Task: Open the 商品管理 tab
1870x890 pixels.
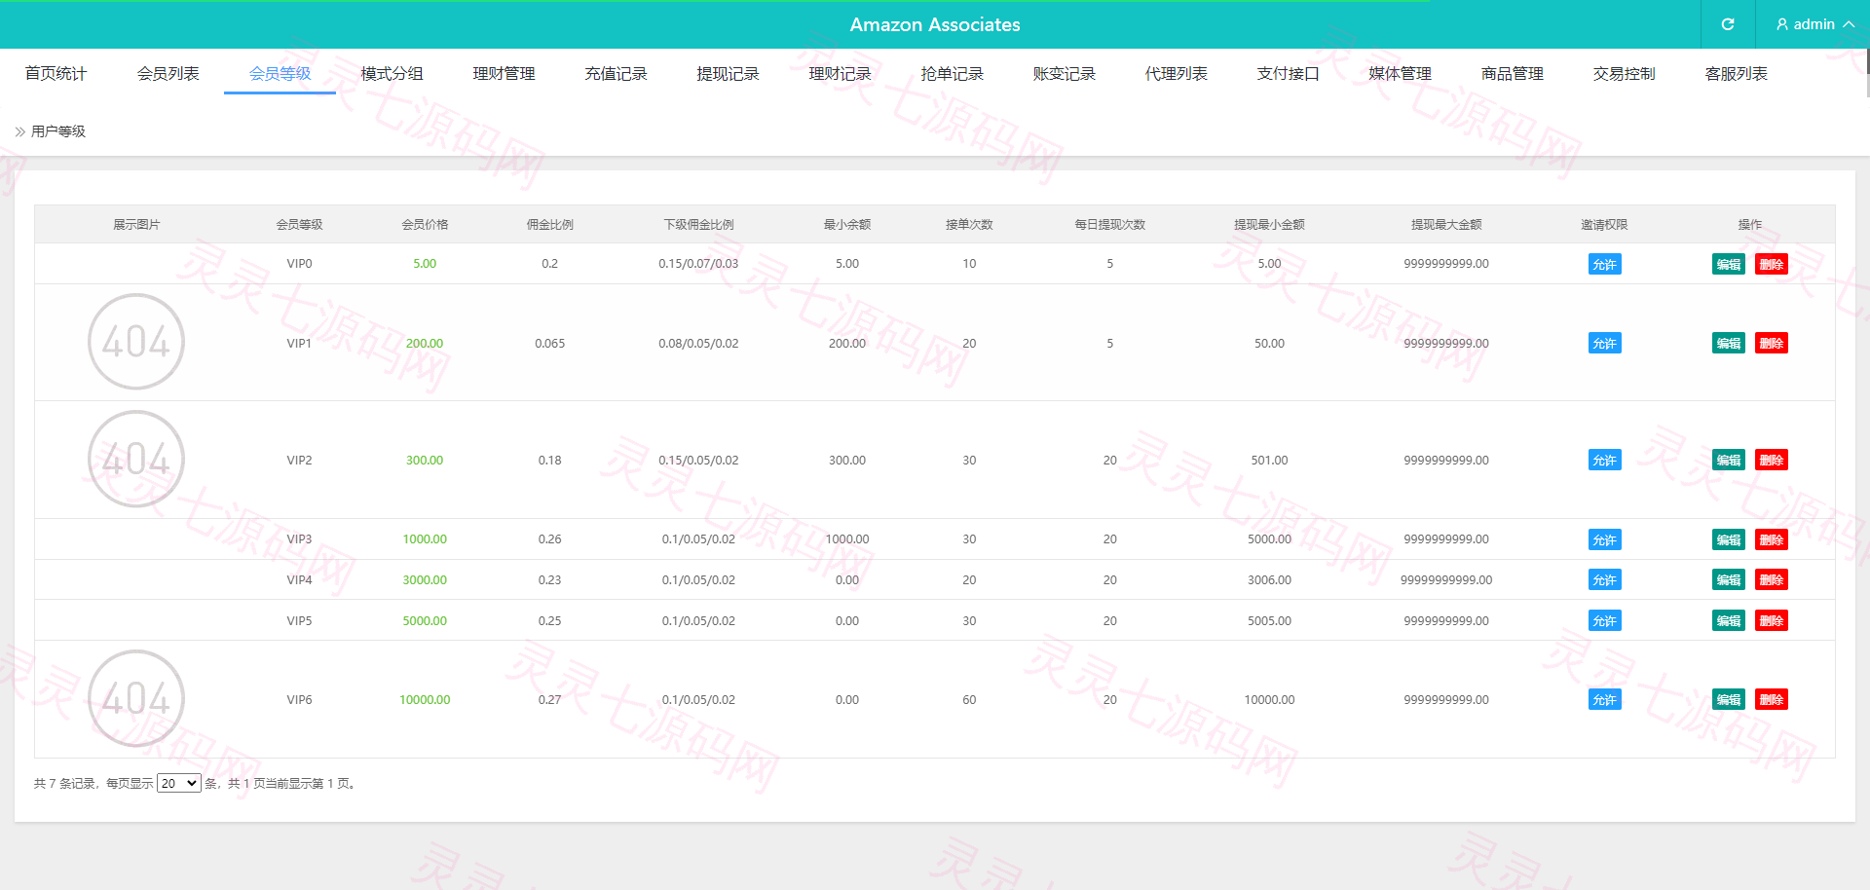Action: point(1512,74)
